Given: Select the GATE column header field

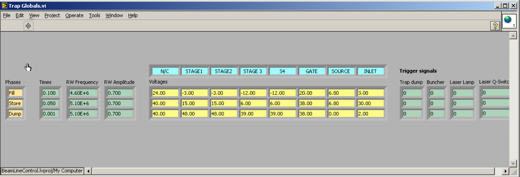Looking at the screenshot, I should coord(311,71).
